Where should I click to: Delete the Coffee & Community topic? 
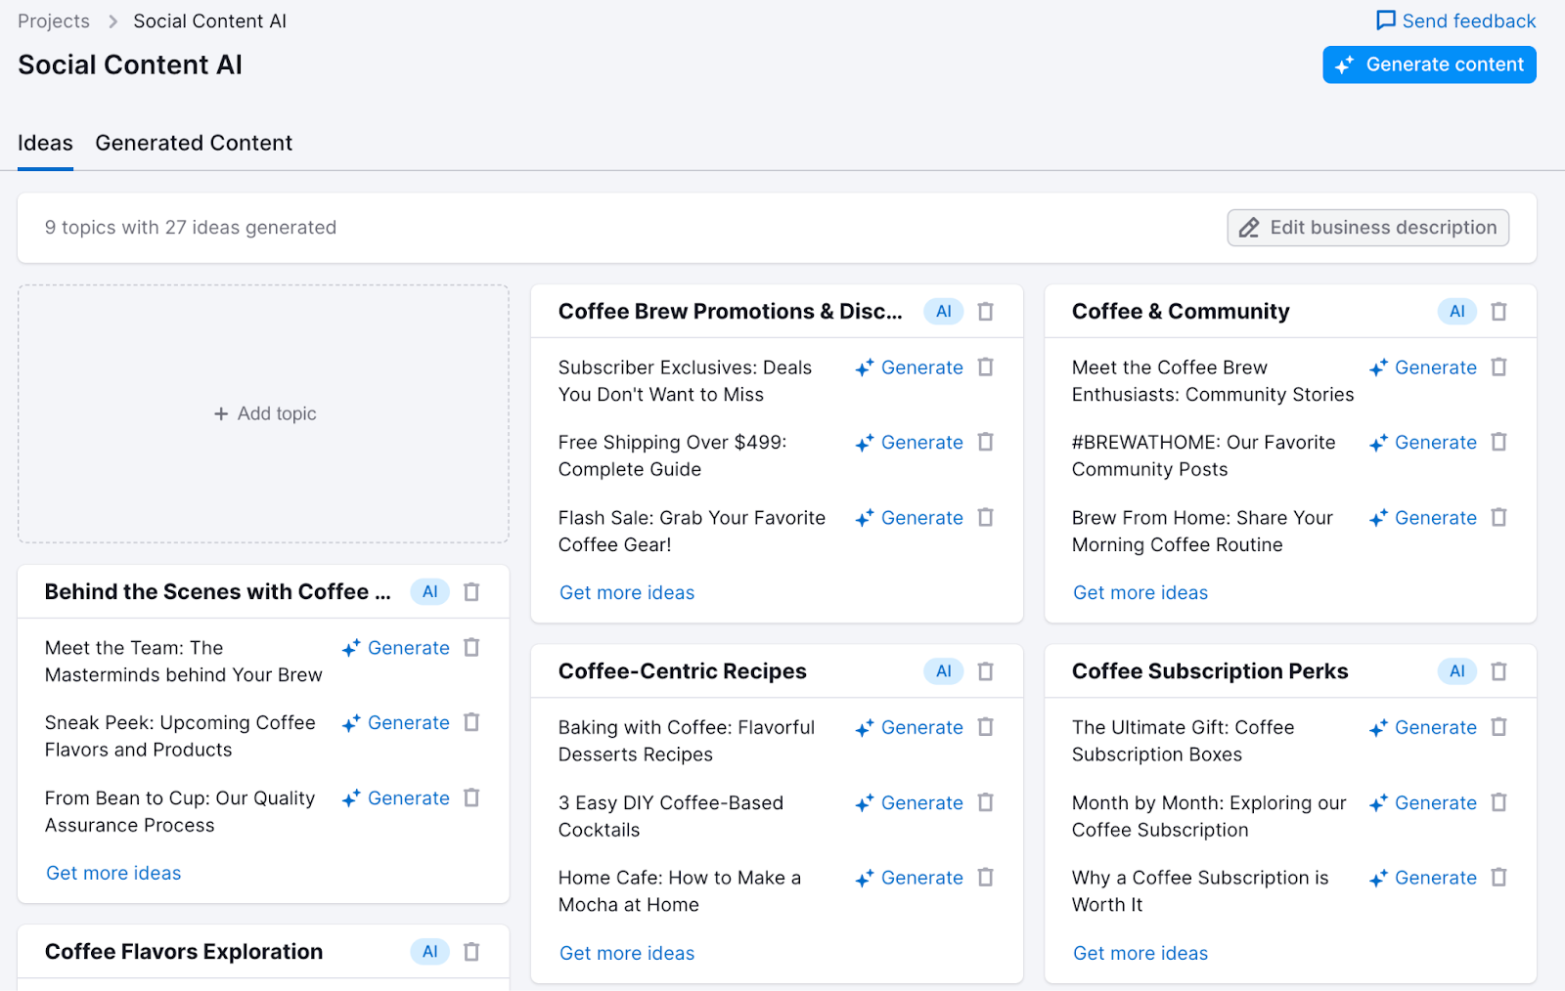tap(1498, 311)
